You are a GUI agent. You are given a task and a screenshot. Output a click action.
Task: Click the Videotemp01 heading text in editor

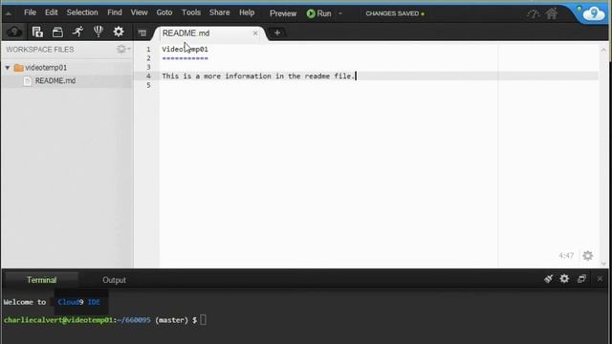click(x=185, y=49)
